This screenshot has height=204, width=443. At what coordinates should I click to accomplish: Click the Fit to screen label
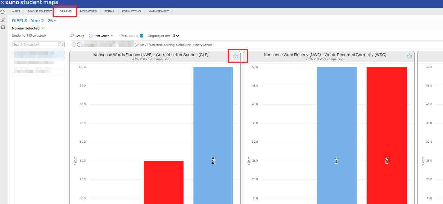130,36
